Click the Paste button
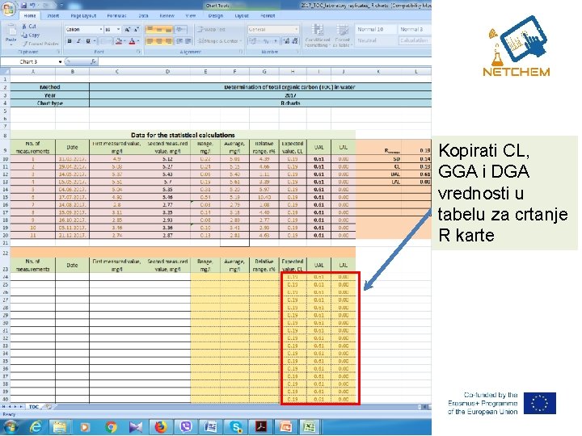Image resolution: width=582 pixels, height=436 pixels. [x=11, y=33]
